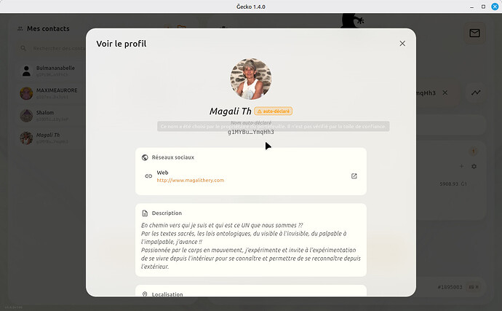Screen dimensions: 502x311
Task: Select contact Shalom
Action: coord(51,116)
